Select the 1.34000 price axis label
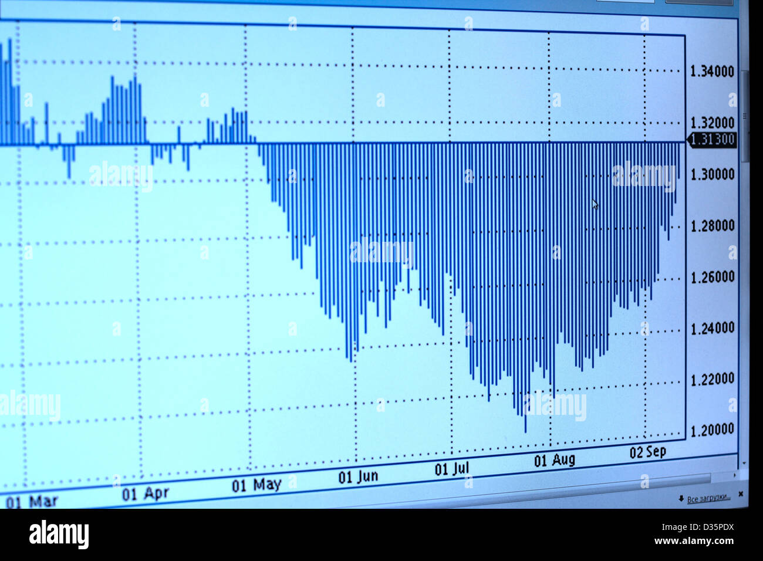This screenshot has width=763, height=561. point(711,72)
